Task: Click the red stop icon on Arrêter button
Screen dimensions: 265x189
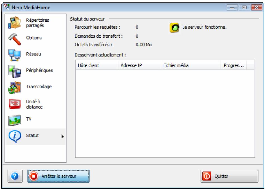Action: tap(34, 176)
